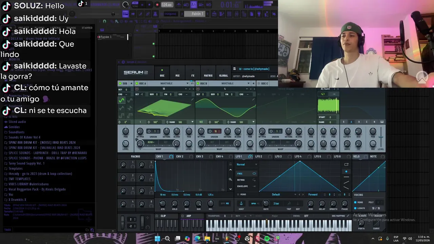Click the BPM rate mode button
The width and height of the screenshot is (434, 244).
254,203
